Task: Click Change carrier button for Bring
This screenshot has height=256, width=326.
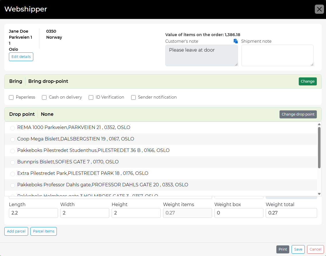Action: tap(307, 81)
